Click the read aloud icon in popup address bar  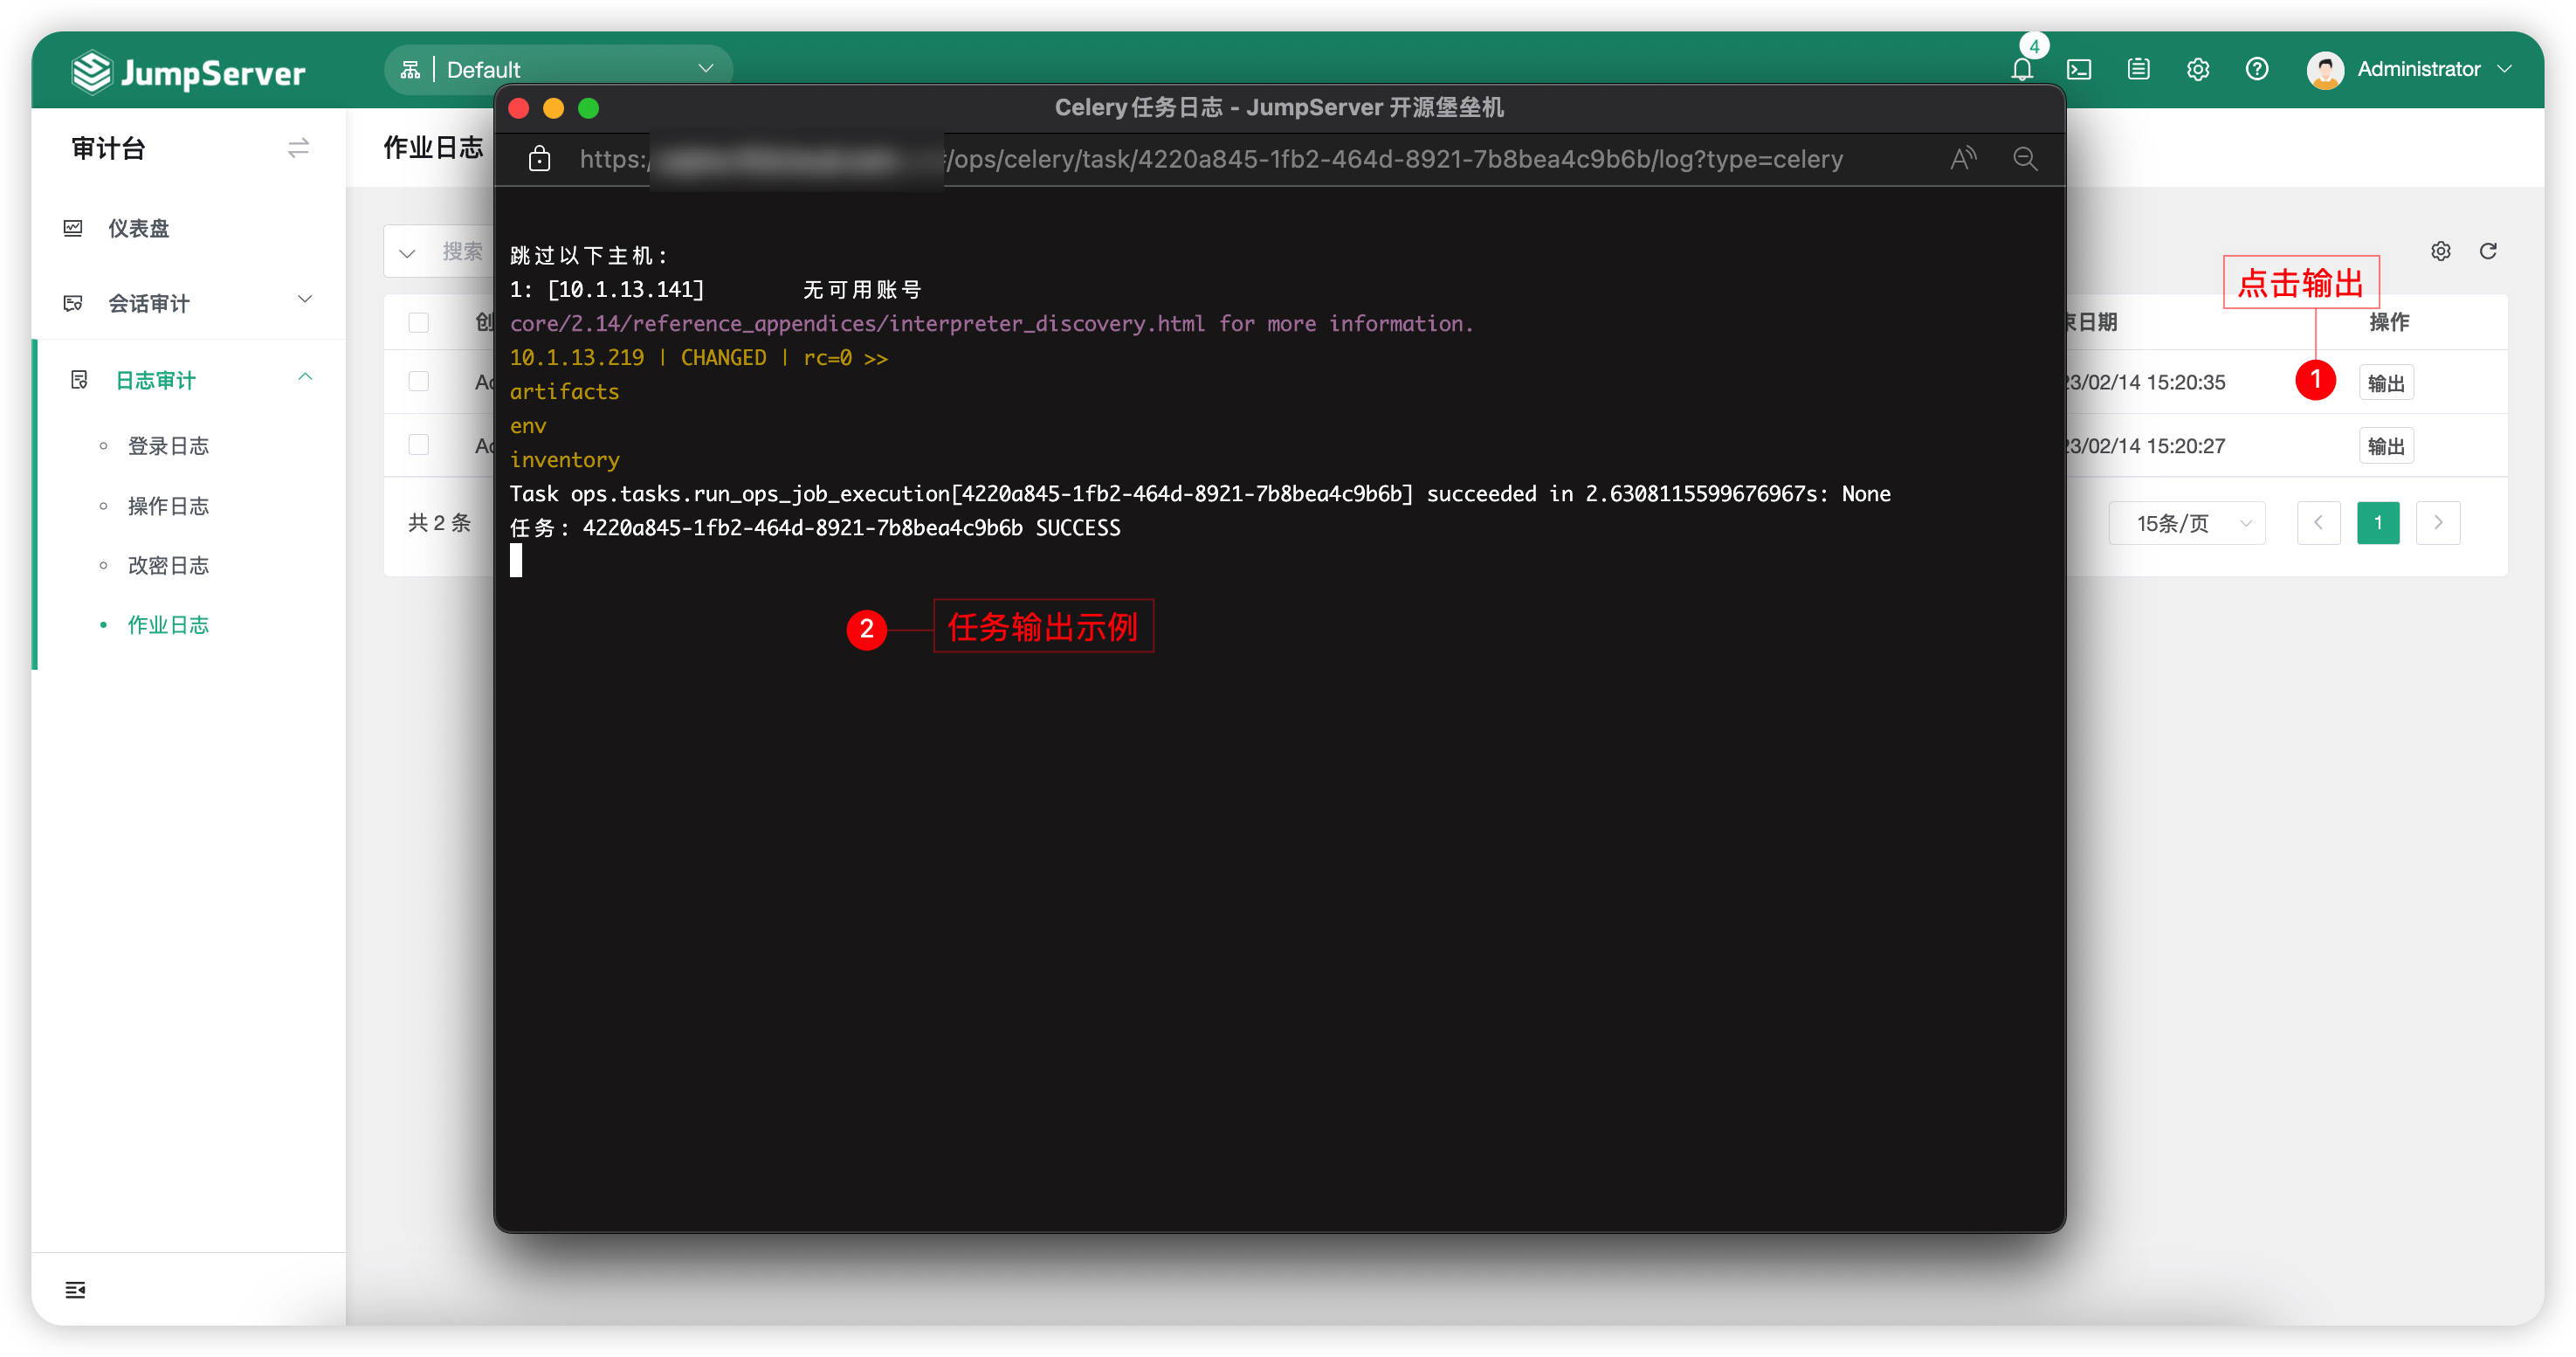tap(1963, 159)
